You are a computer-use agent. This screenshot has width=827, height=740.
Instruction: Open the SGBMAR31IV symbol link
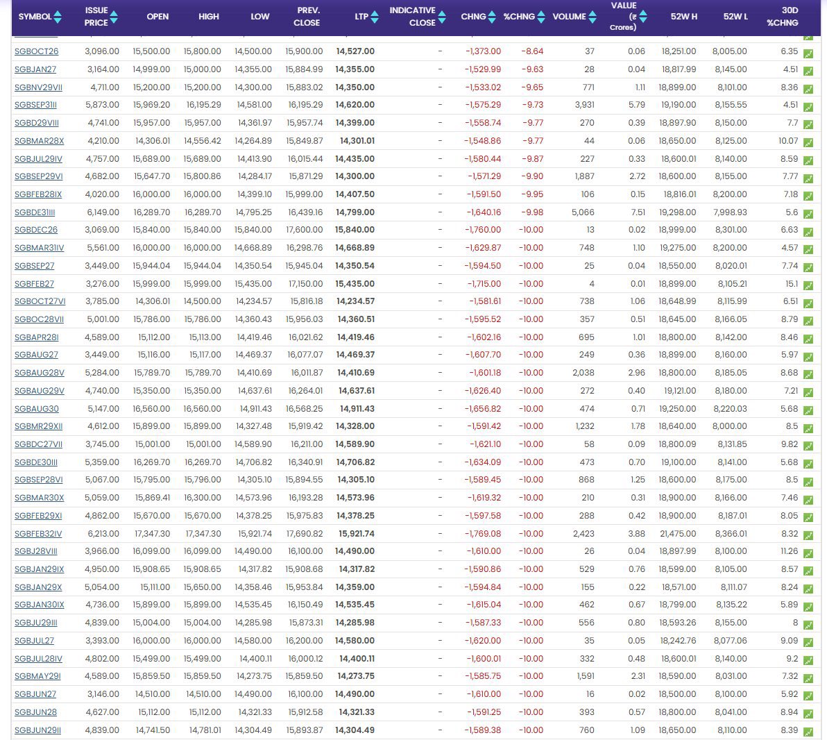pyautogui.click(x=39, y=248)
